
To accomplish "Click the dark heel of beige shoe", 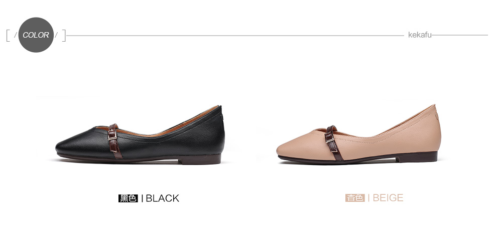I will point(417,157).
